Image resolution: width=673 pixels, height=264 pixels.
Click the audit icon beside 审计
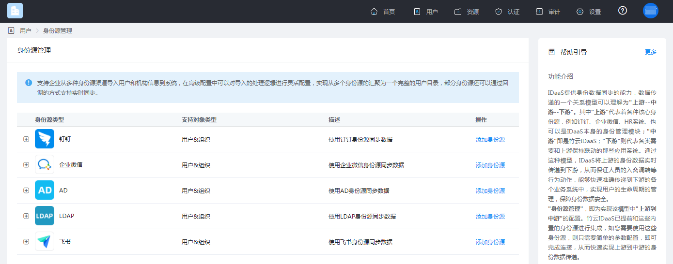(539, 12)
